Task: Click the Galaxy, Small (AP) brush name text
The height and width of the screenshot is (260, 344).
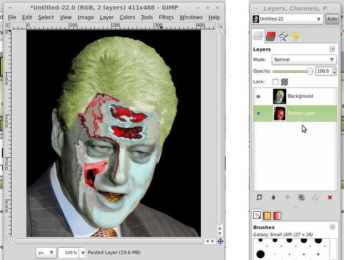Action: [283, 234]
